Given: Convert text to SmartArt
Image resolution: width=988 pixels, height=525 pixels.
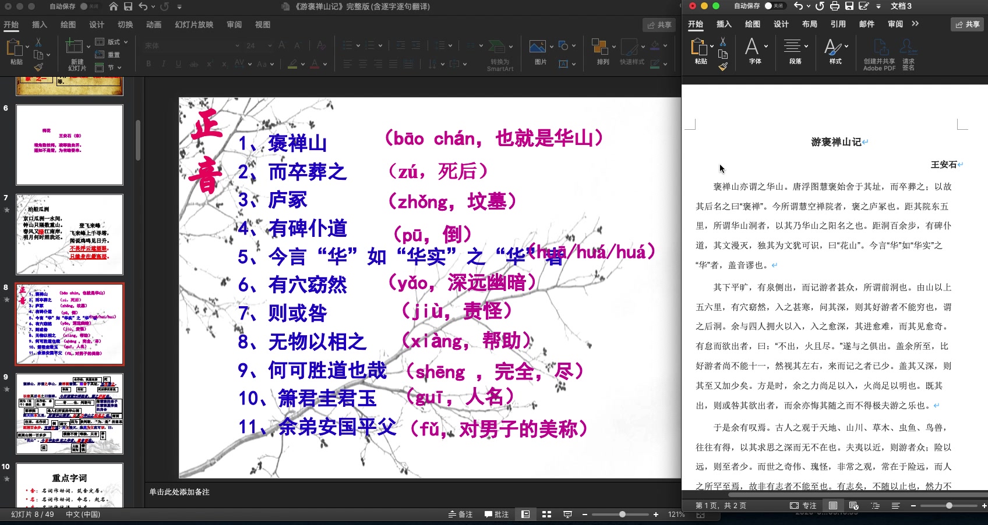Looking at the screenshot, I should tap(500, 55).
